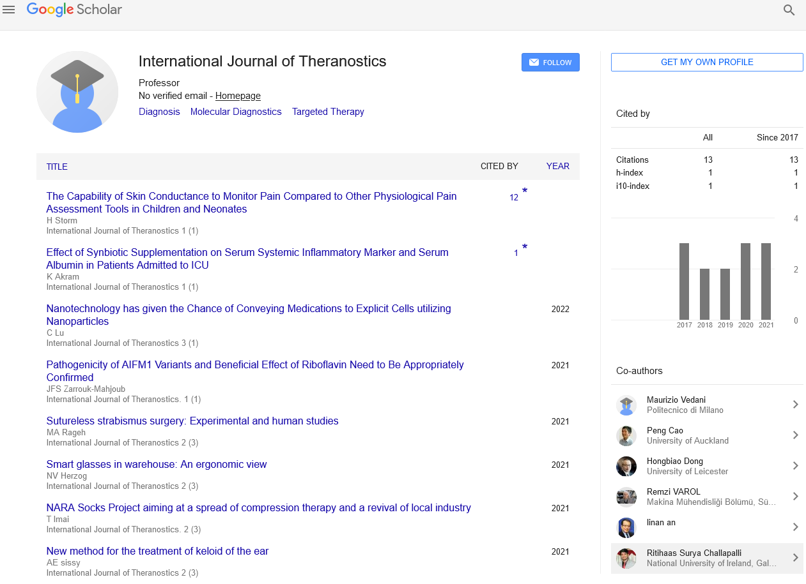Expand chevron beside Ritihaas Surya Challapalli
Image resolution: width=806 pixels, height=584 pixels.
[x=795, y=558]
